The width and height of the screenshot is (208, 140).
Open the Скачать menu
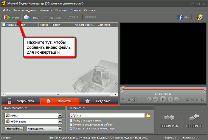pyautogui.click(x=76, y=10)
